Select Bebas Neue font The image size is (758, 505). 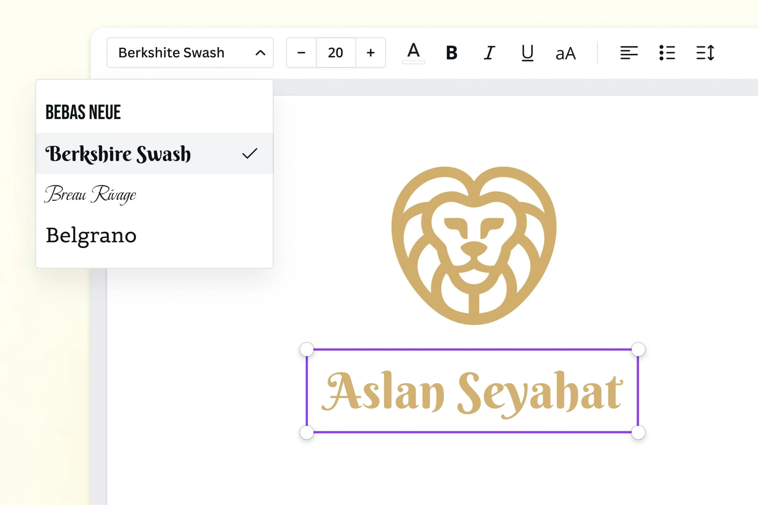point(154,112)
